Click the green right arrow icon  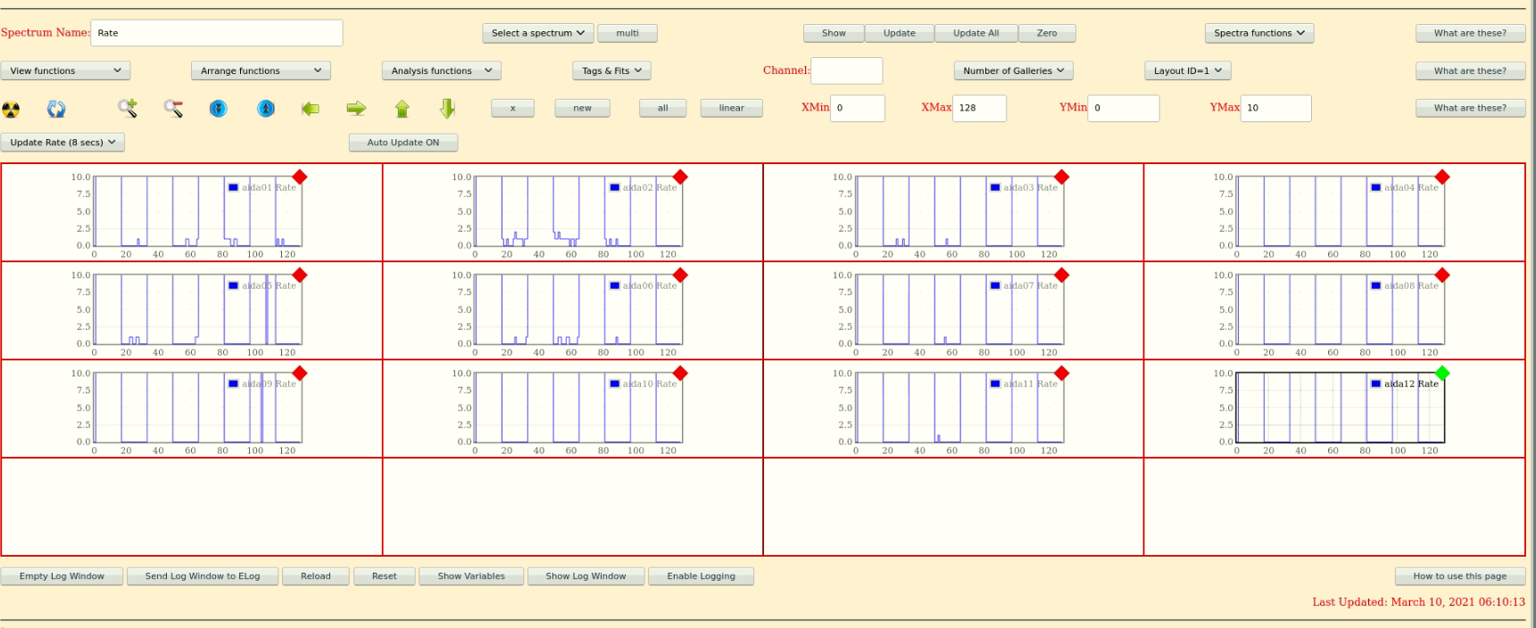point(356,109)
